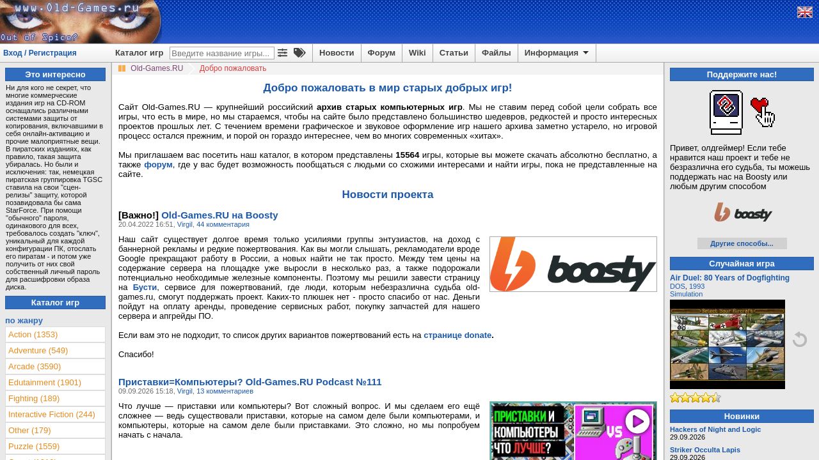Play the podcast video thumbnail

pyautogui.click(x=573, y=431)
